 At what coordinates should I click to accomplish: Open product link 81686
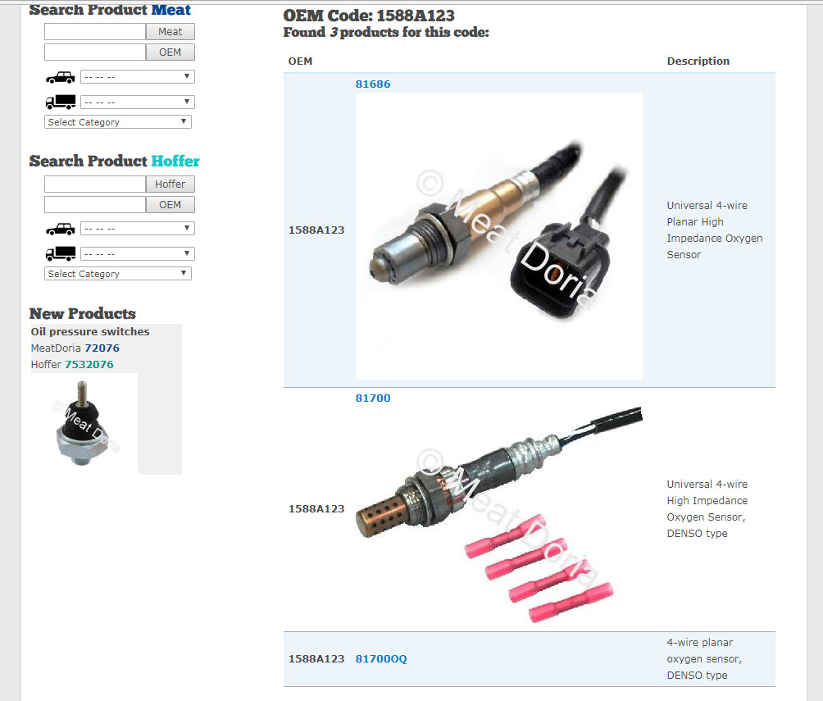coord(373,84)
